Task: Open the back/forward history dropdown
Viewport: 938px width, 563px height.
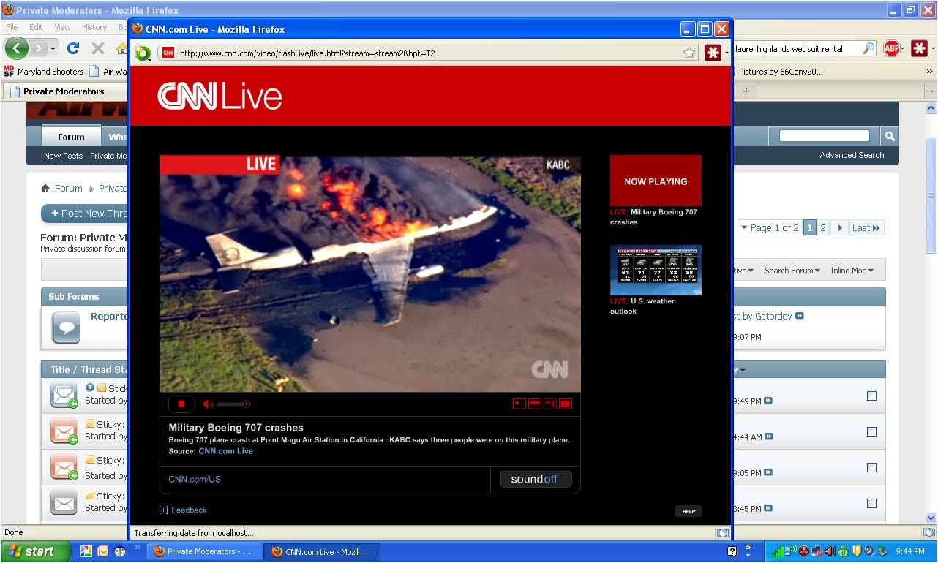Action: 53,48
